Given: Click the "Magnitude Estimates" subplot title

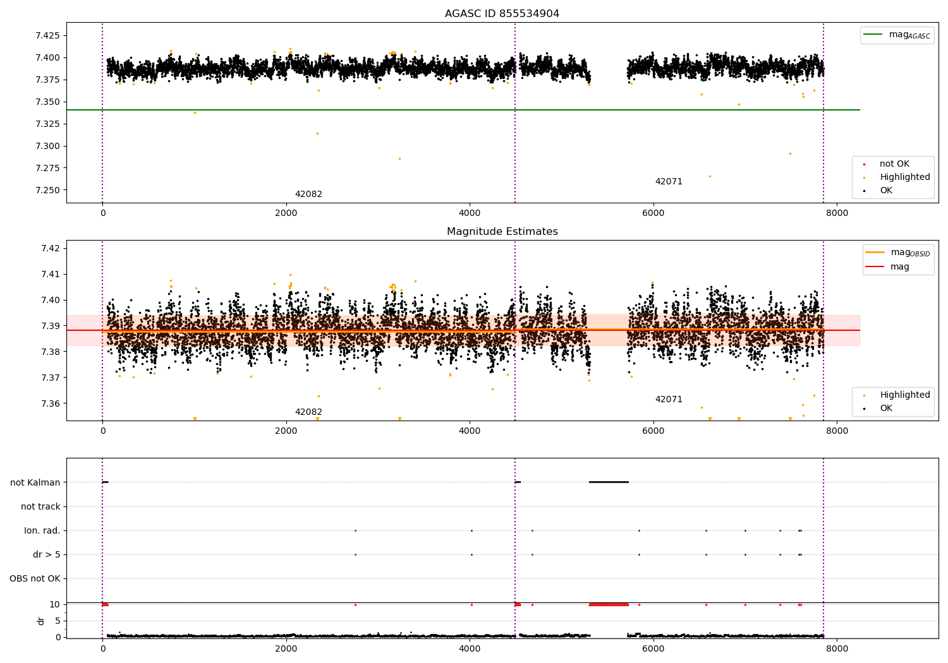Looking at the screenshot, I should click(502, 232).
